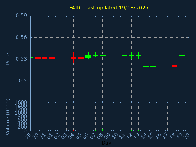Viewport: 196px width, 147px height.
Task: Select the green candle marker for day 13
Action: point(139,56)
